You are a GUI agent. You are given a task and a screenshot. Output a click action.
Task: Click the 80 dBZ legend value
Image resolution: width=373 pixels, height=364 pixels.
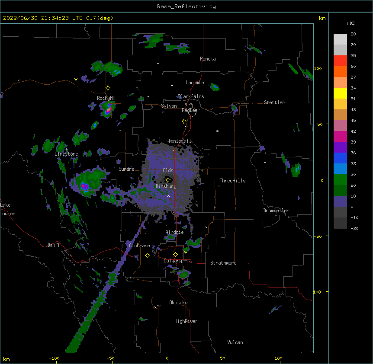[x=353, y=34]
